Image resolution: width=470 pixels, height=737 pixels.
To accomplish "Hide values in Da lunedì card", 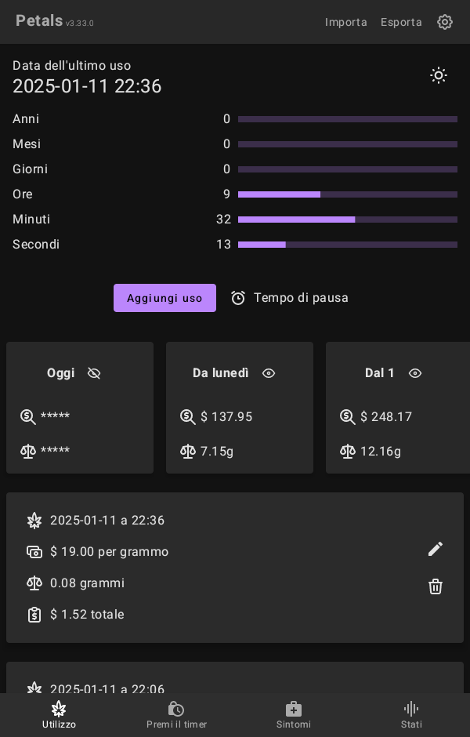I will [269, 373].
